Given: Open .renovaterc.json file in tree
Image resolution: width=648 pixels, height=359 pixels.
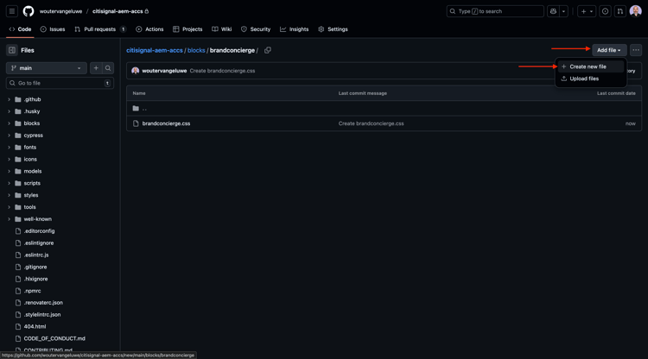Looking at the screenshot, I should coord(43,302).
